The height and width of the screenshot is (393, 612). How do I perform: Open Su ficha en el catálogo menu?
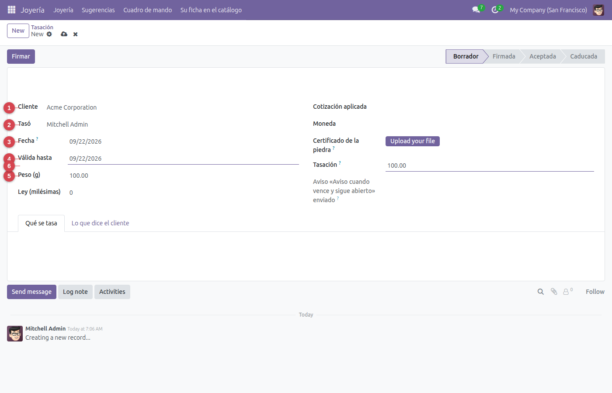click(211, 10)
